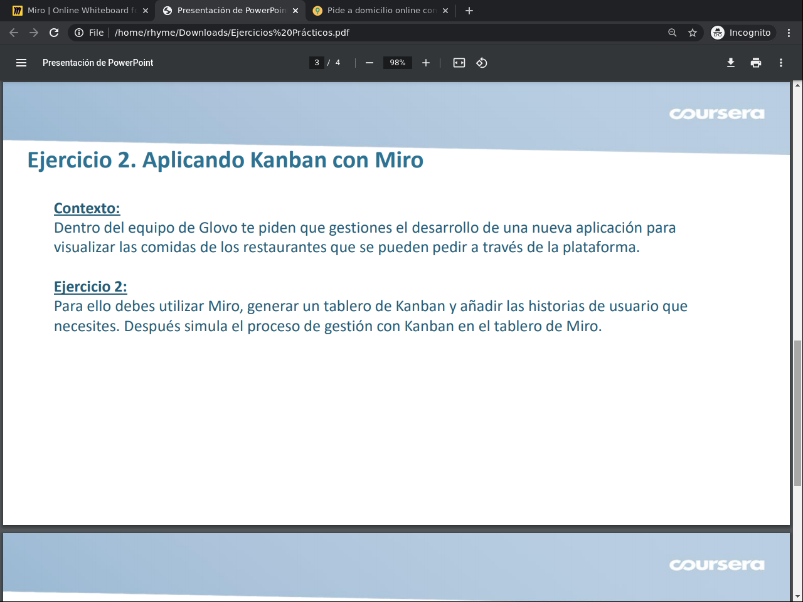
Task: Click the line starting 'Para ello debes utilizar Miro'
Action: coord(371,307)
